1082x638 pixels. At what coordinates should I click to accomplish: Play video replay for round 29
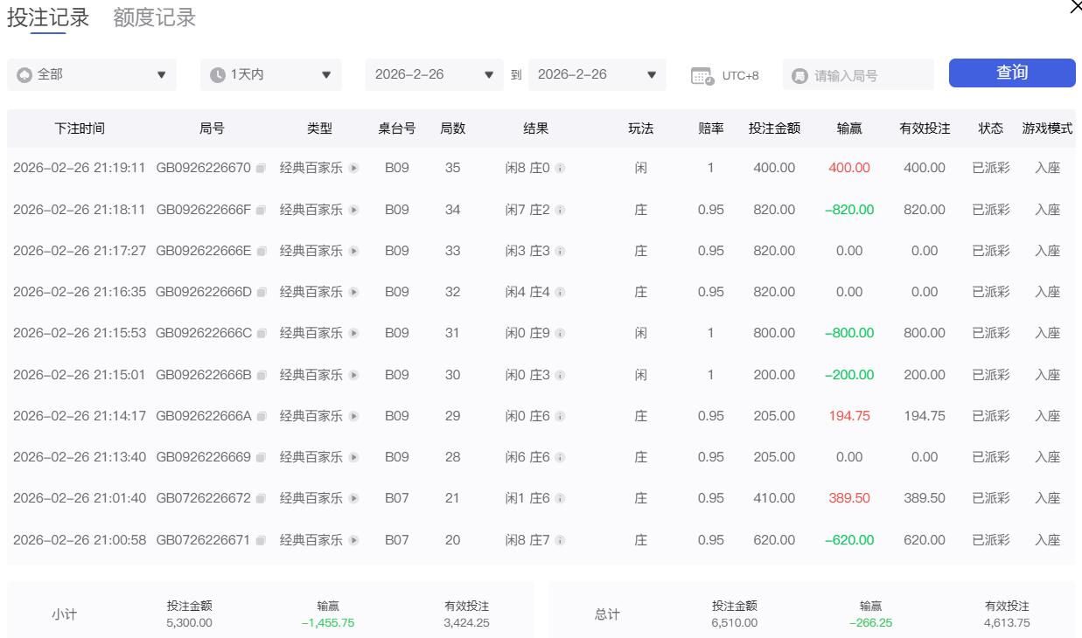click(x=354, y=416)
